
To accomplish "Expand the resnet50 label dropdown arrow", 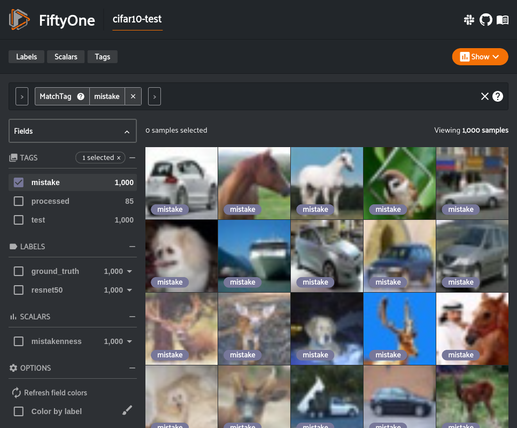I will pyautogui.click(x=129, y=291).
